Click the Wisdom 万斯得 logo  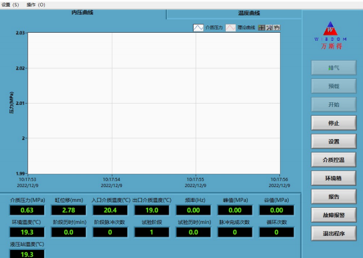[x=330, y=35]
